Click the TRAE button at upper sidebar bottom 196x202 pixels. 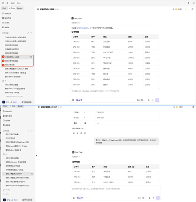(27, 102)
